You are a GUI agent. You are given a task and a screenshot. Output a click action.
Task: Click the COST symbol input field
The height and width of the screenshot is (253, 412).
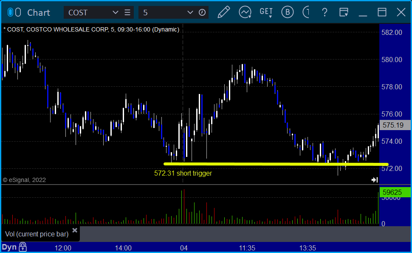pos(88,12)
